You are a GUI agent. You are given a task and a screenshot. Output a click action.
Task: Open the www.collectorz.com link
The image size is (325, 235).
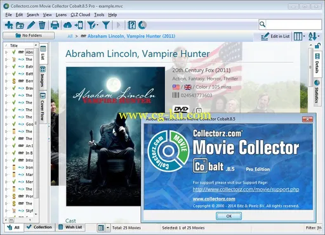click(214, 199)
